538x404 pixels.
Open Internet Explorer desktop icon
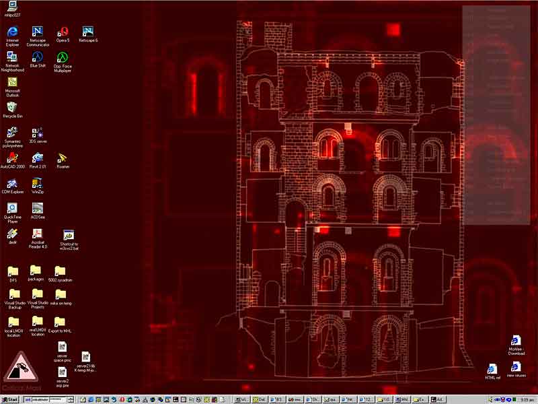click(12, 32)
